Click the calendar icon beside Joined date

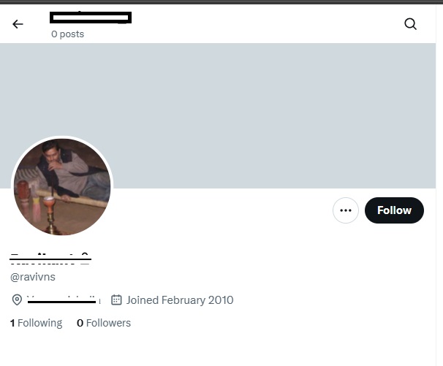[116, 300]
